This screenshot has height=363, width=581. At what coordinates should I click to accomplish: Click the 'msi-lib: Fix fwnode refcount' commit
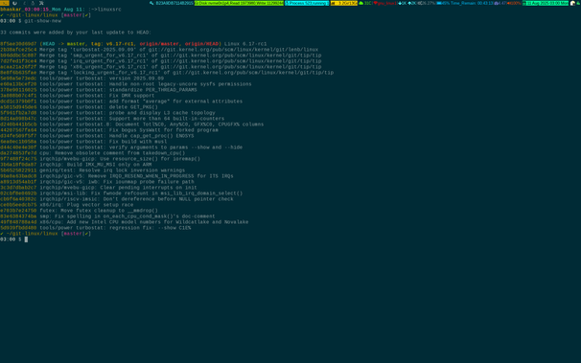(121, 193)
